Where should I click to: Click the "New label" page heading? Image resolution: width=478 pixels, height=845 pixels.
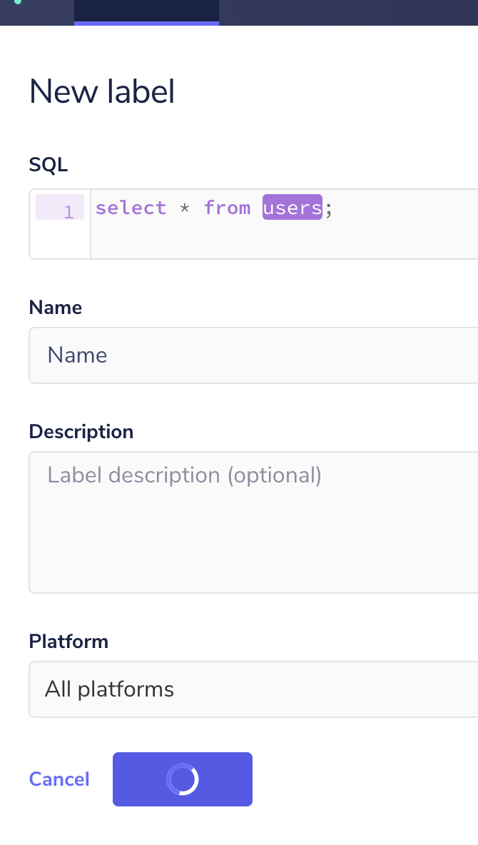102,92
